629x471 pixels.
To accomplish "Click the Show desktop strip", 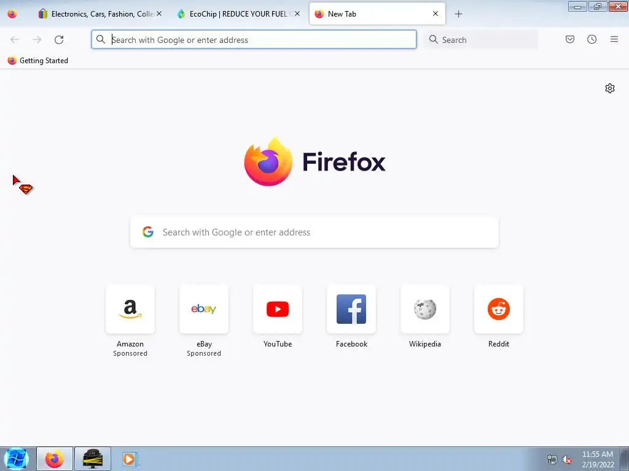I will [625, 459].
